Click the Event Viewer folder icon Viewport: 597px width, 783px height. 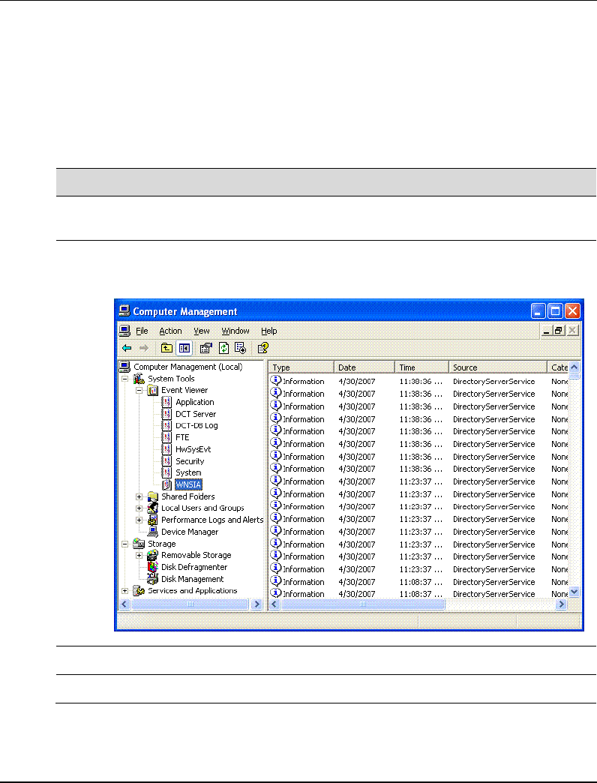(x=153, y=391)
